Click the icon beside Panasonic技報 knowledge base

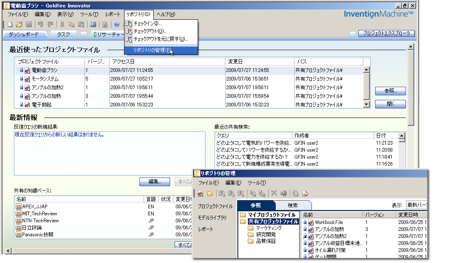(19, 235)
